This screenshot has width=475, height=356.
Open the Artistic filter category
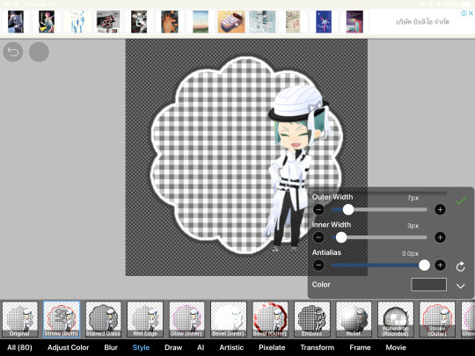[231, 347]
